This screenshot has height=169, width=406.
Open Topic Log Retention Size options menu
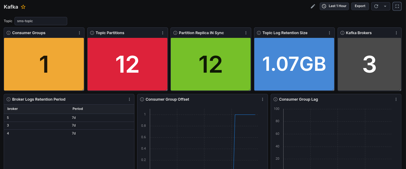(x=330, y=33)
